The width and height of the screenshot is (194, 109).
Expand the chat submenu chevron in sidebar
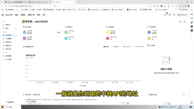click(16, 28)
